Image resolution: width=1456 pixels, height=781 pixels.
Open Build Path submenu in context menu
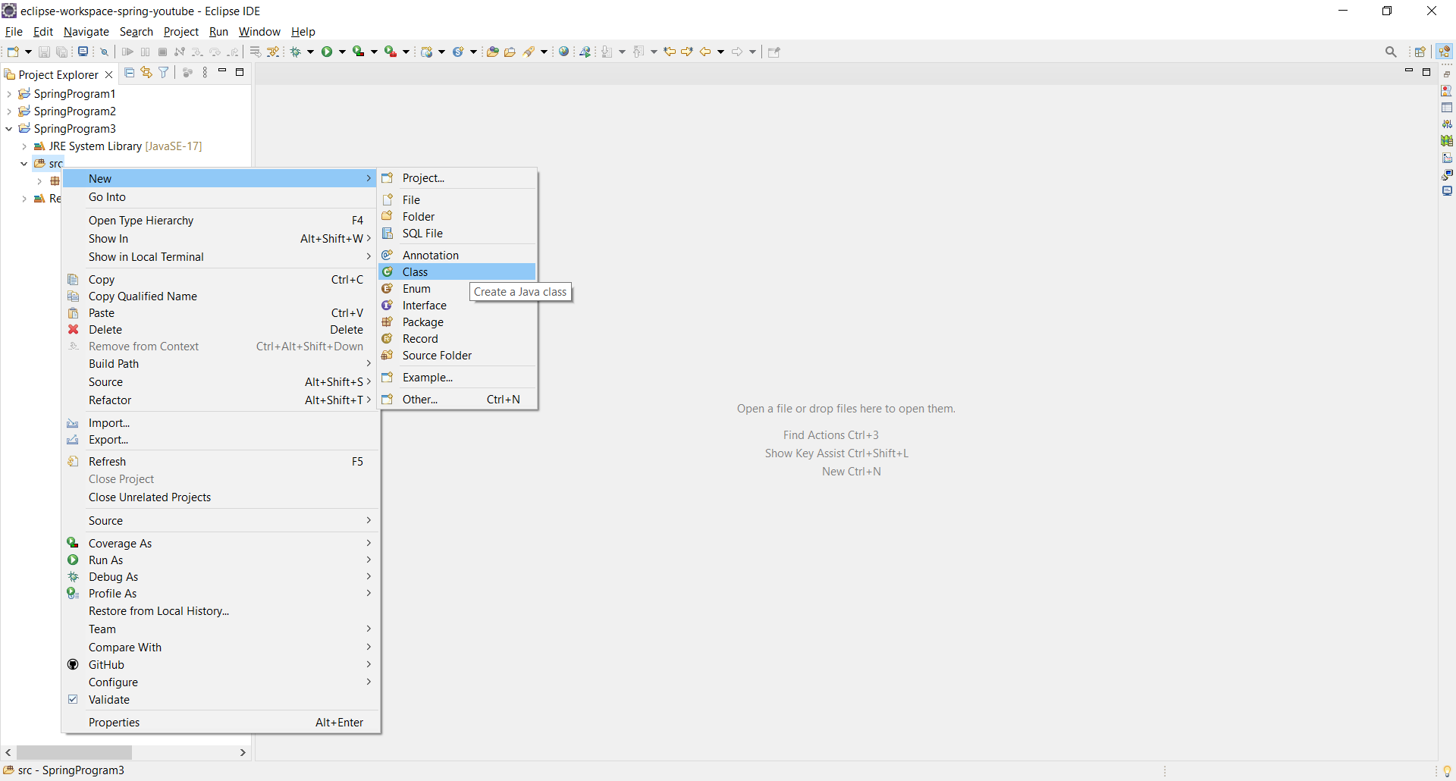[220, 363]
